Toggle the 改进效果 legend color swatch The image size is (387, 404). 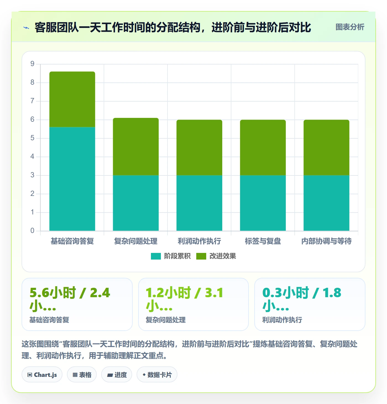pos(201,256)
